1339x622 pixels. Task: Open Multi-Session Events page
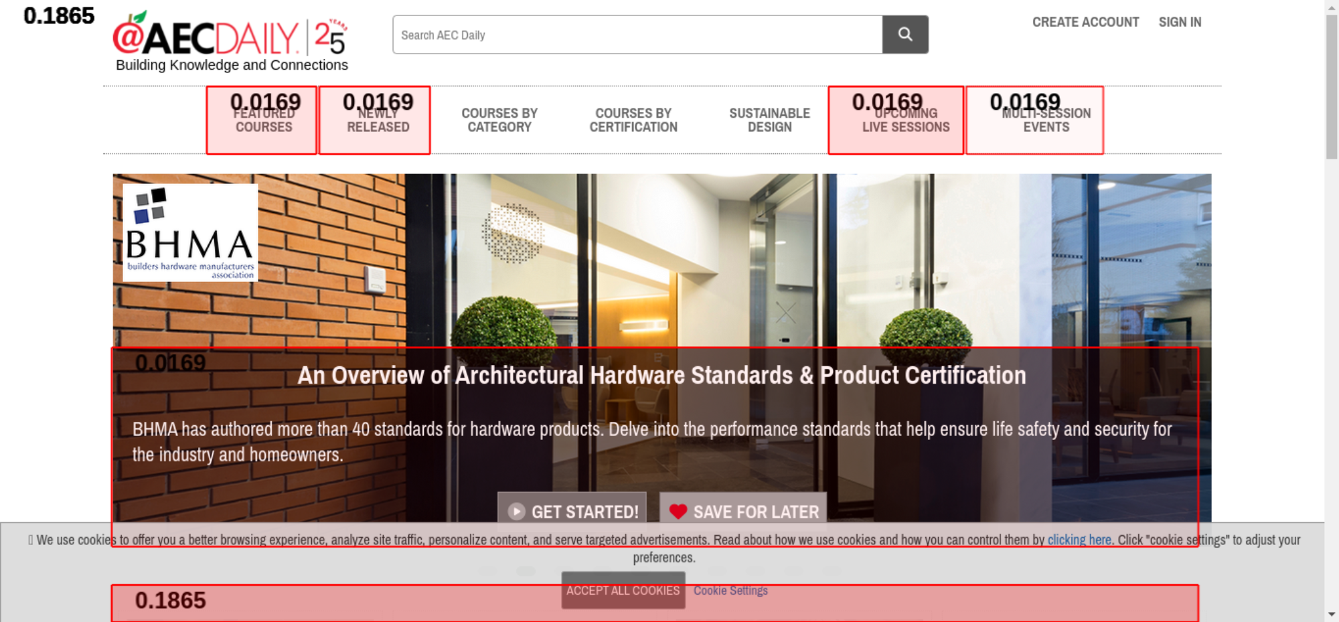pyautogui.click(x=1045, y=121)
